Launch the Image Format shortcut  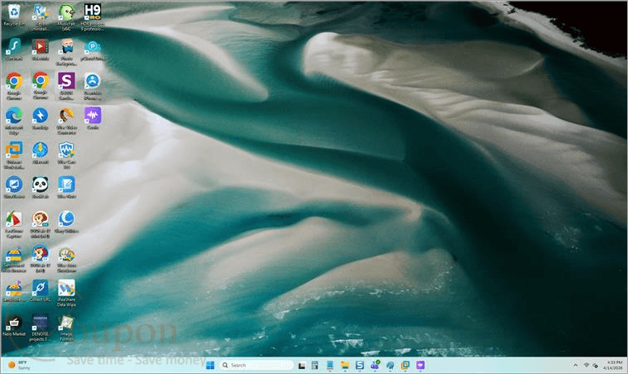coord(66,328)
